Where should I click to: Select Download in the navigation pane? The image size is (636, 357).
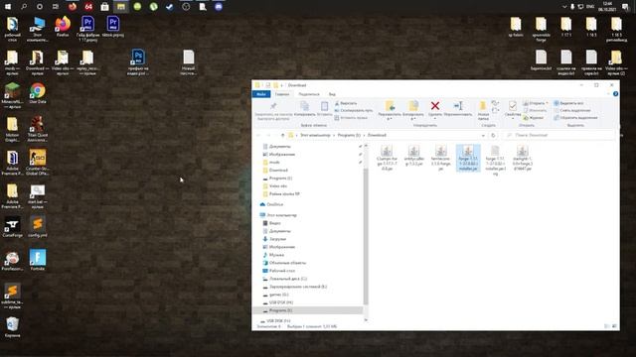pyautogui.click(x=278, y=170)
